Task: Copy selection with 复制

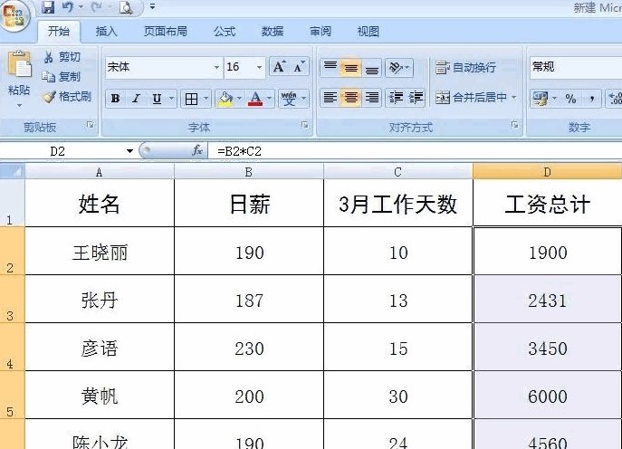Action: coord(62,77)
